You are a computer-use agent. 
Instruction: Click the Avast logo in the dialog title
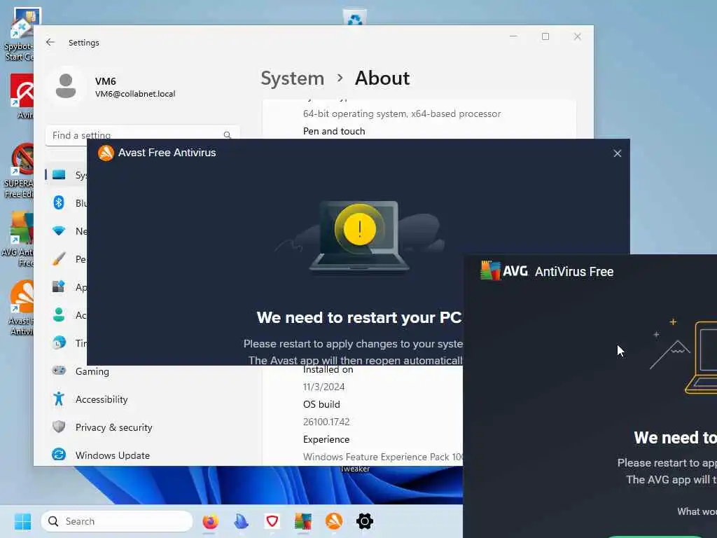106,153
